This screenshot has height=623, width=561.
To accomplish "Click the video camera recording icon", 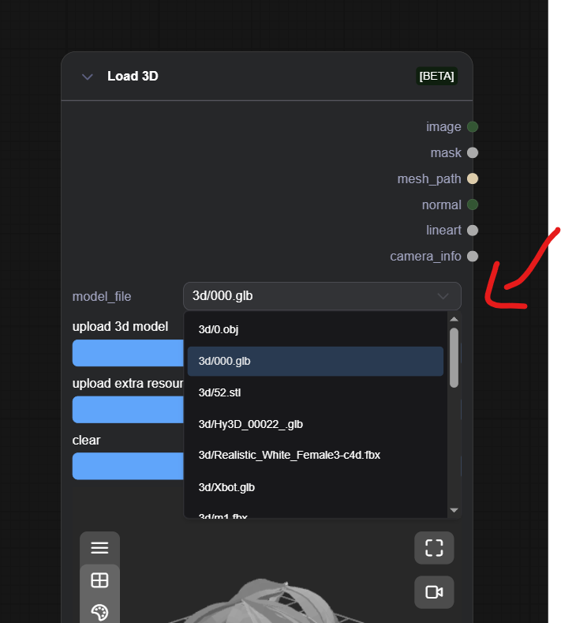I will 434,592.
